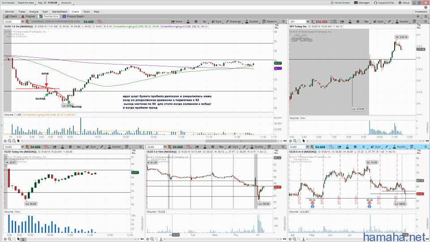This screenshot has height=242, width=430.
Task: Open symbol dropdown in OLED 6m D chart
Action: 308,147
